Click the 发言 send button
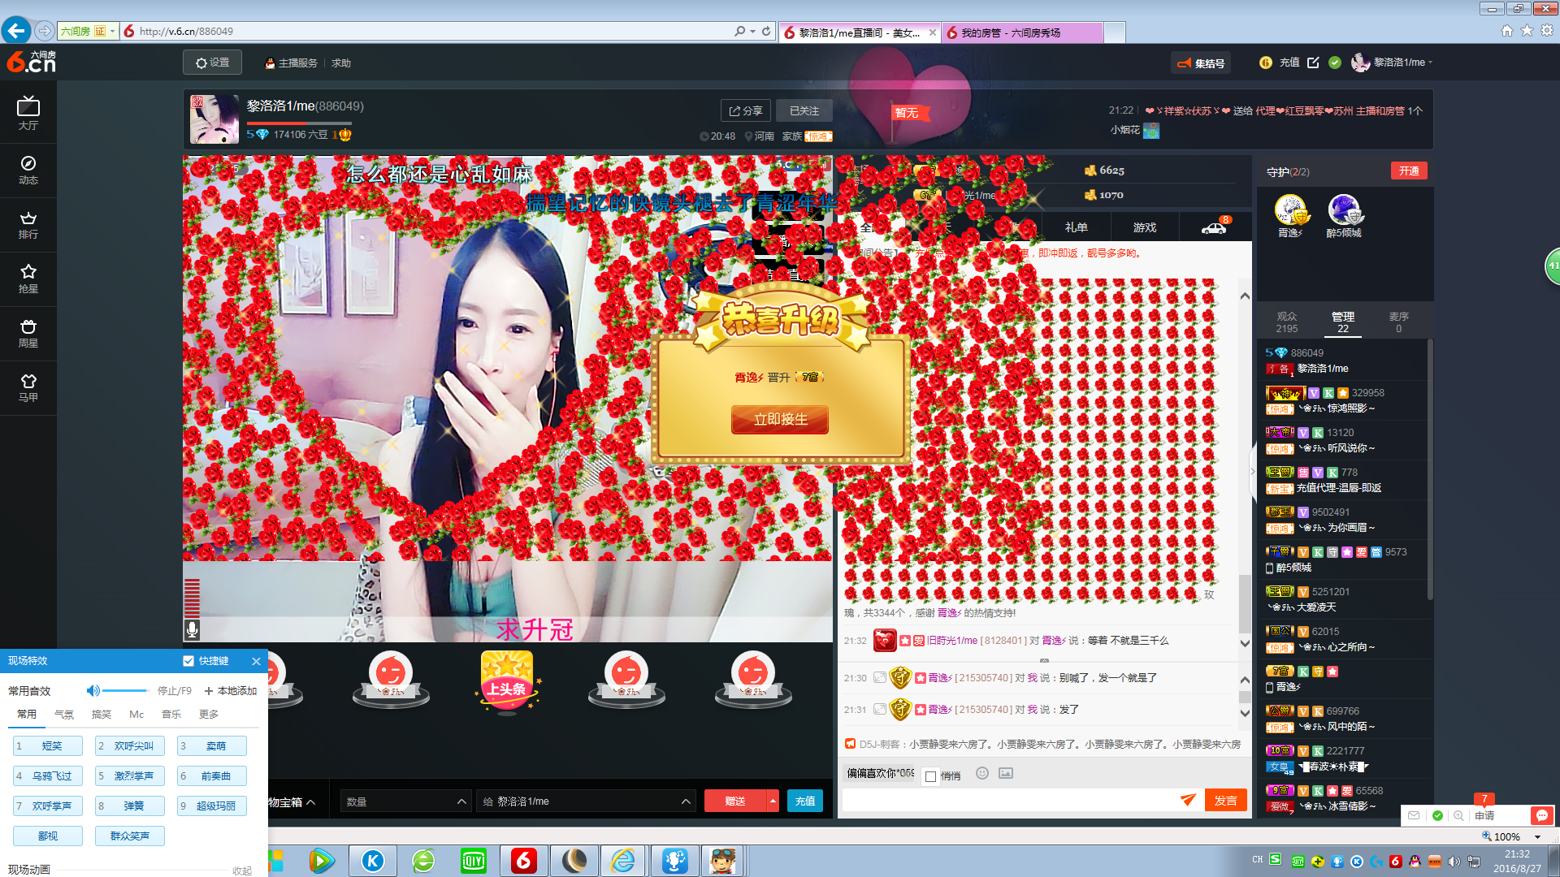 click(x=1225, y=801)
